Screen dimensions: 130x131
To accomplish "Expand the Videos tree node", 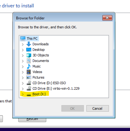I will (x=23, y=72).
